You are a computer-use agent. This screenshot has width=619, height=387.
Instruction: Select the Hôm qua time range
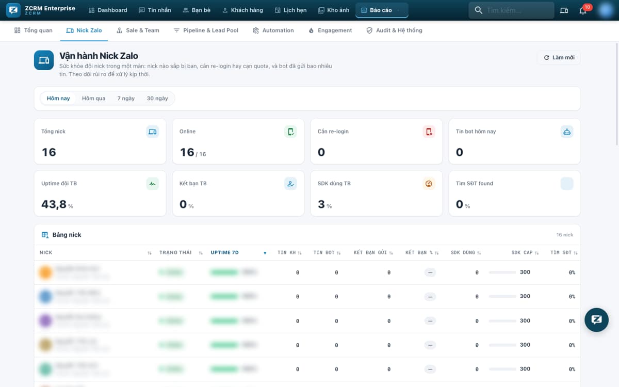point(93,98)
